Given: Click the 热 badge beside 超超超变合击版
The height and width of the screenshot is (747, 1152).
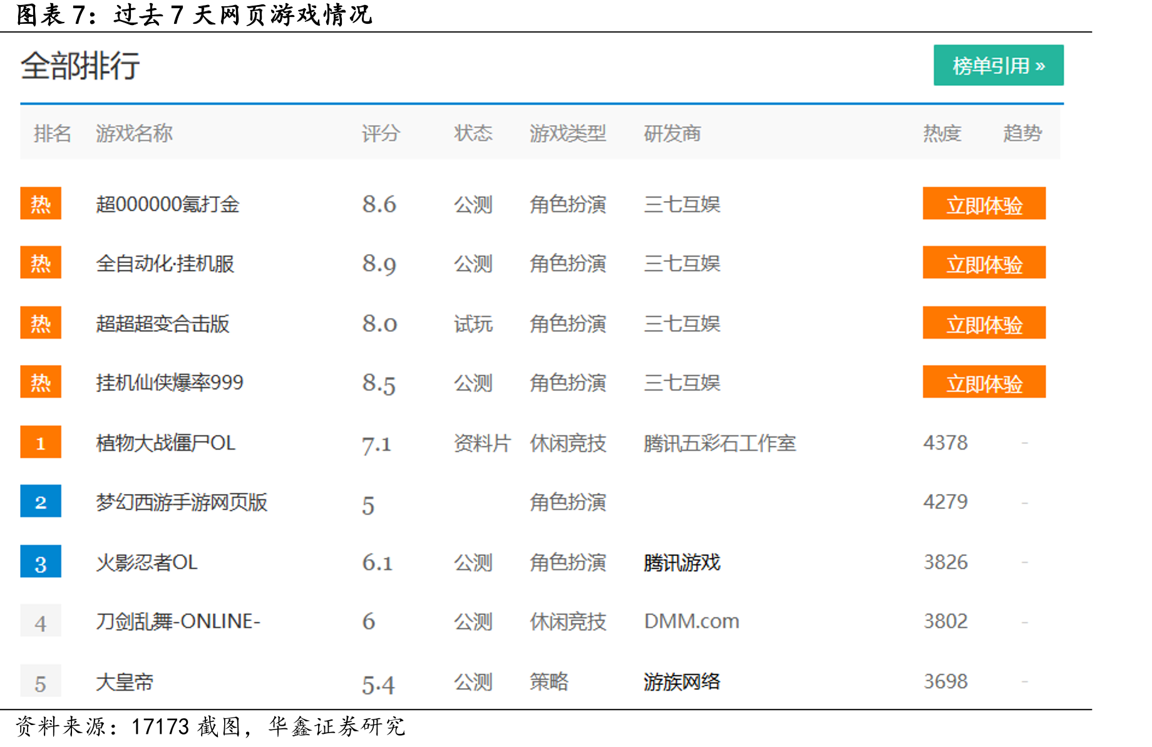Looking at the screenshot, I should (x=41, y=322).
